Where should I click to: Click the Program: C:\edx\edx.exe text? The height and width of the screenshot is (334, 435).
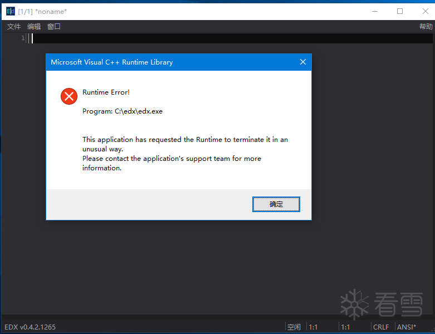point(123,111)
